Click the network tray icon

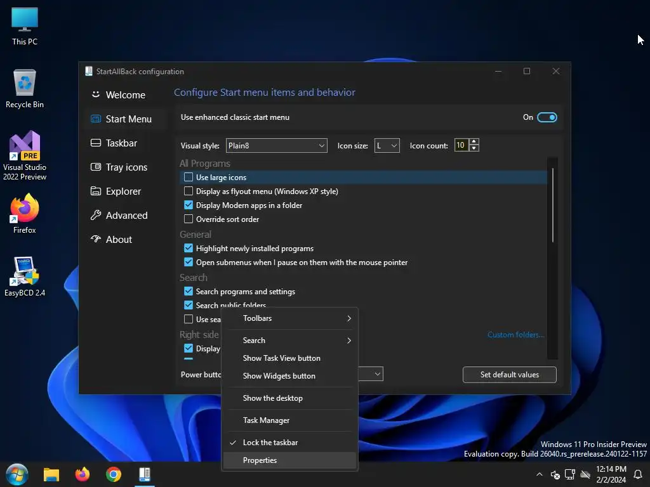(570, 474)
